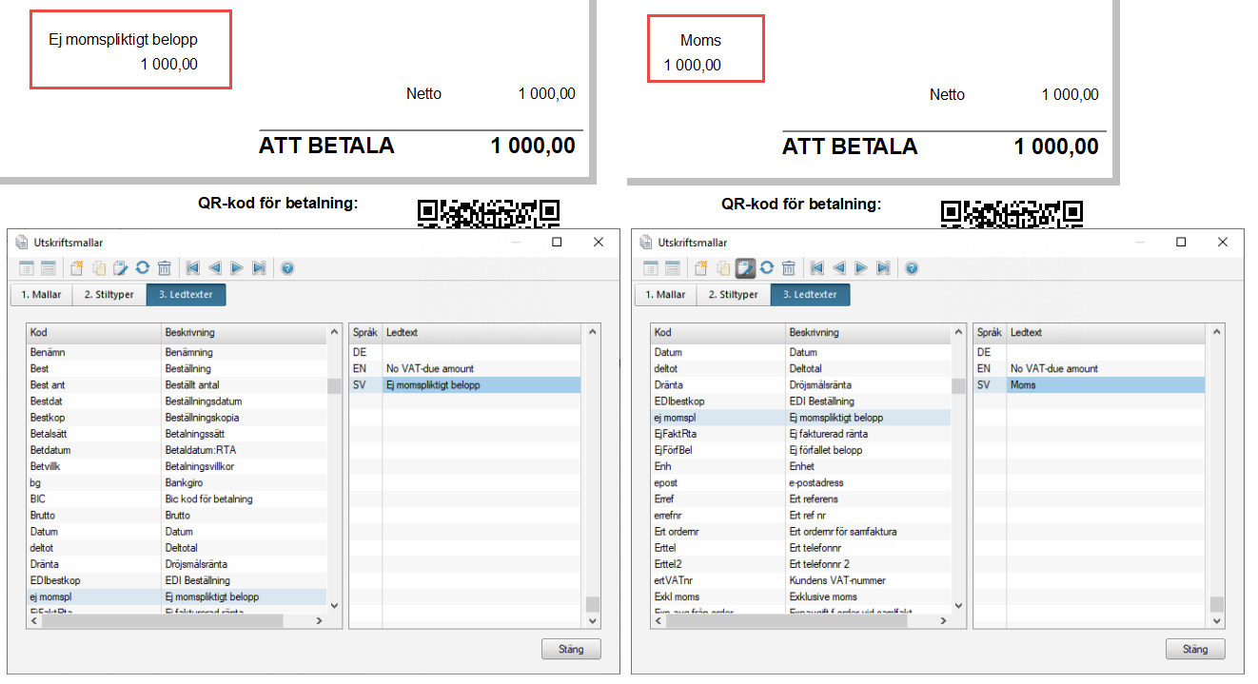Click the highlighted edit icon in right window
This screenshot has width=1258, height=684.
click(x=745, y=268)
